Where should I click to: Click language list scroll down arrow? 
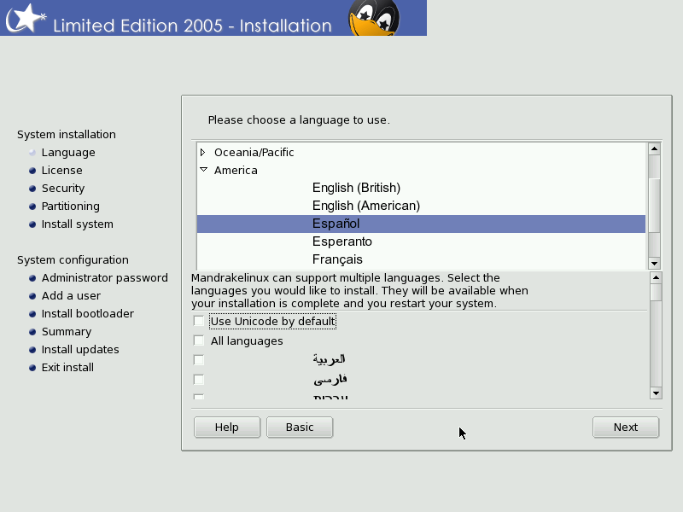(654, 263)
